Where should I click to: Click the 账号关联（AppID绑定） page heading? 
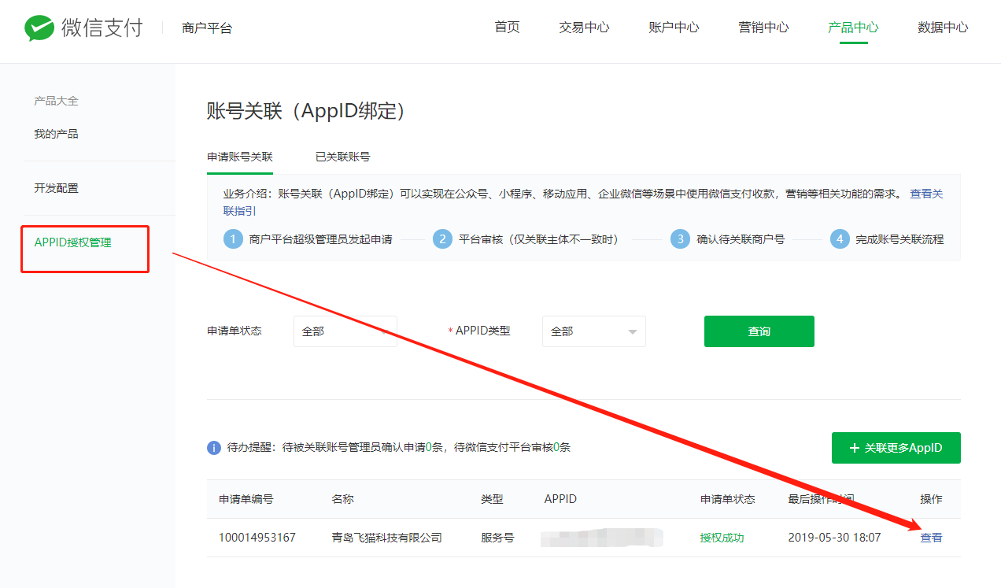coord(306,112)
